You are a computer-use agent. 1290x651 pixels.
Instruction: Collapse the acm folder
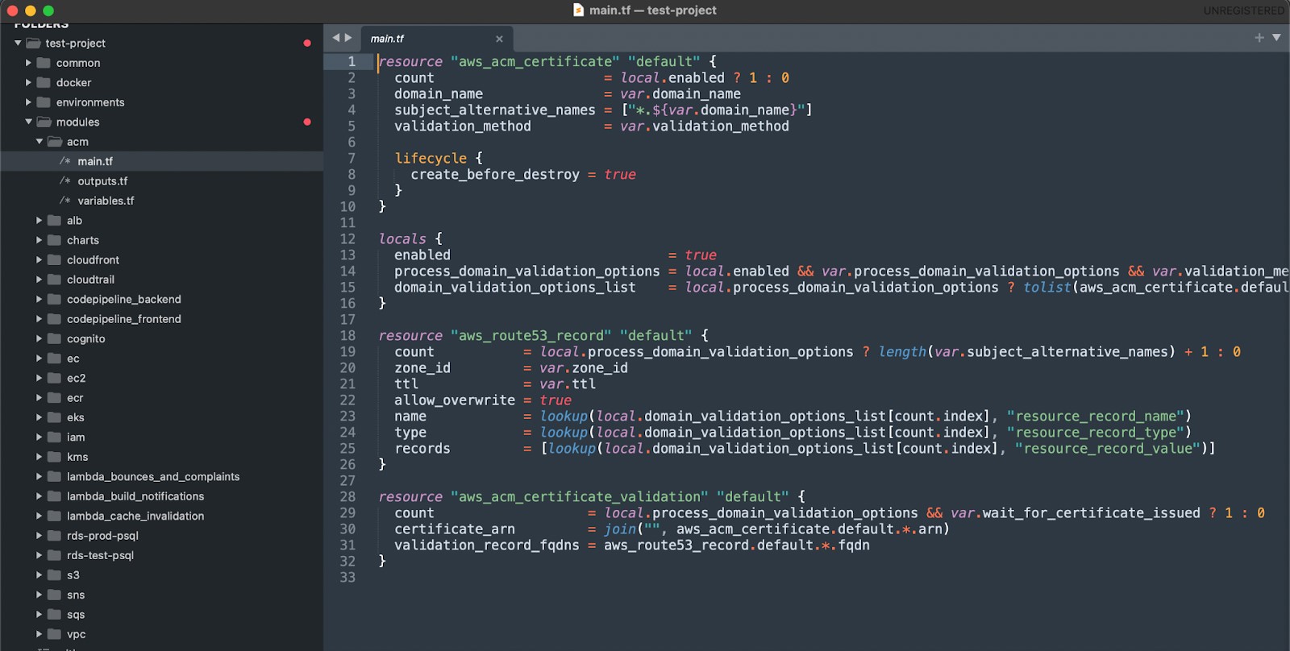tap(39, 141)
